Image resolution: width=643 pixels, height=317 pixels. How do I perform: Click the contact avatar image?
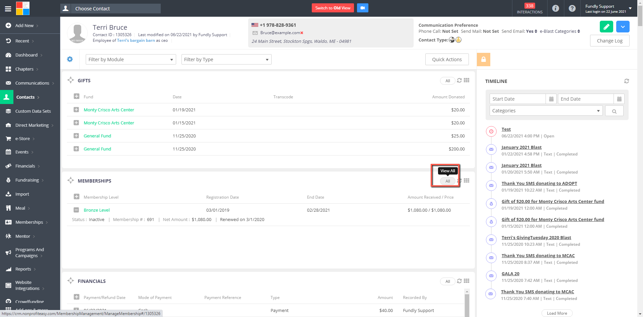click(77, 33)
